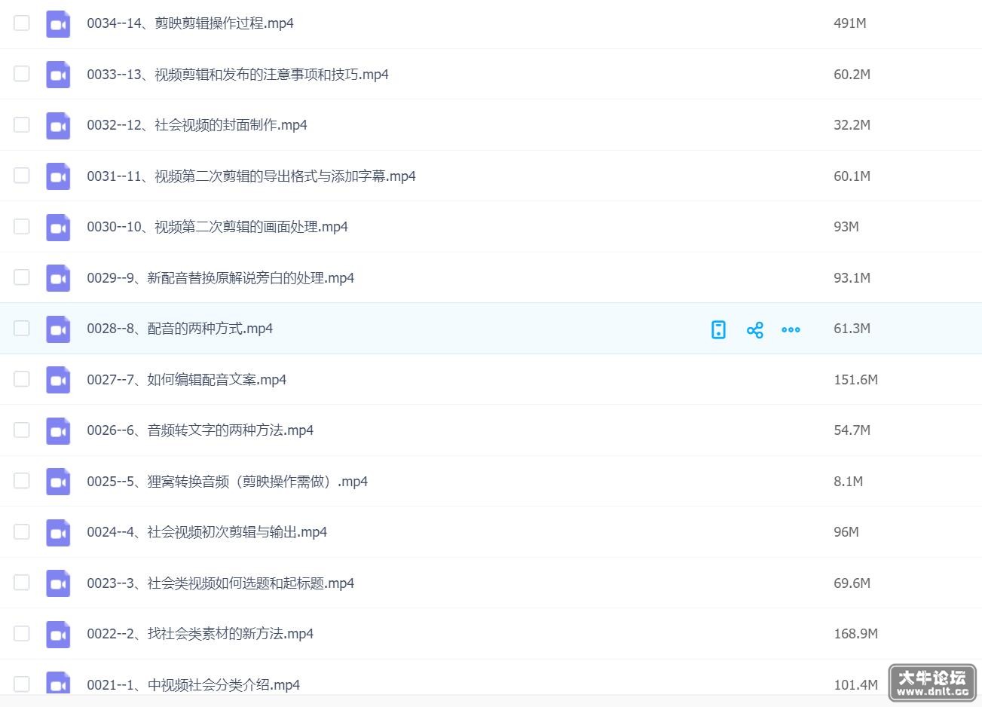Click the video file icon of 0030--10 row
This screenshot has width=982, height=707.
coord(58,228)
